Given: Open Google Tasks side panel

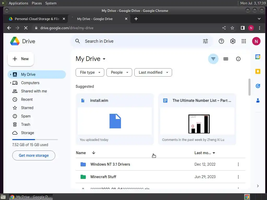Looking at the screenshot, I should [x=258, y=86].
